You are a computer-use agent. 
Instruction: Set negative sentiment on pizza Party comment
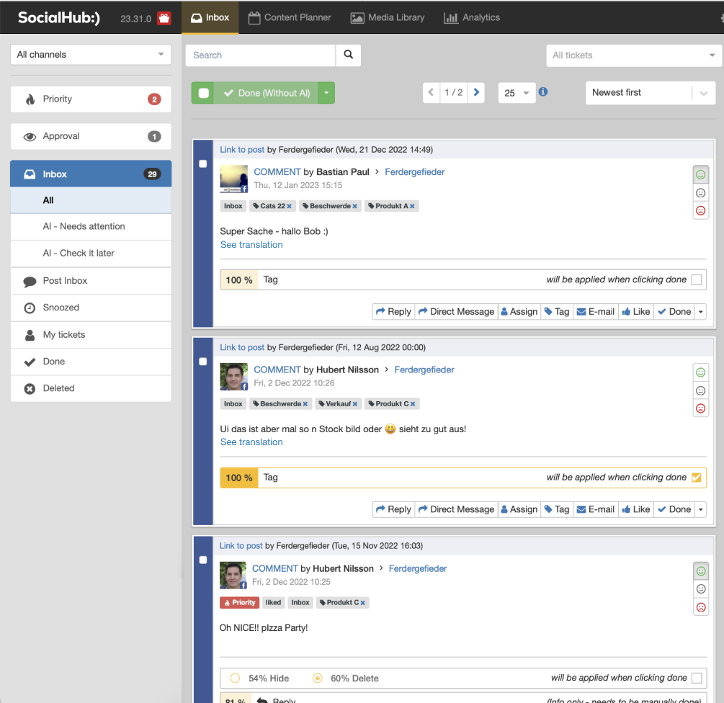coord(701,607)
